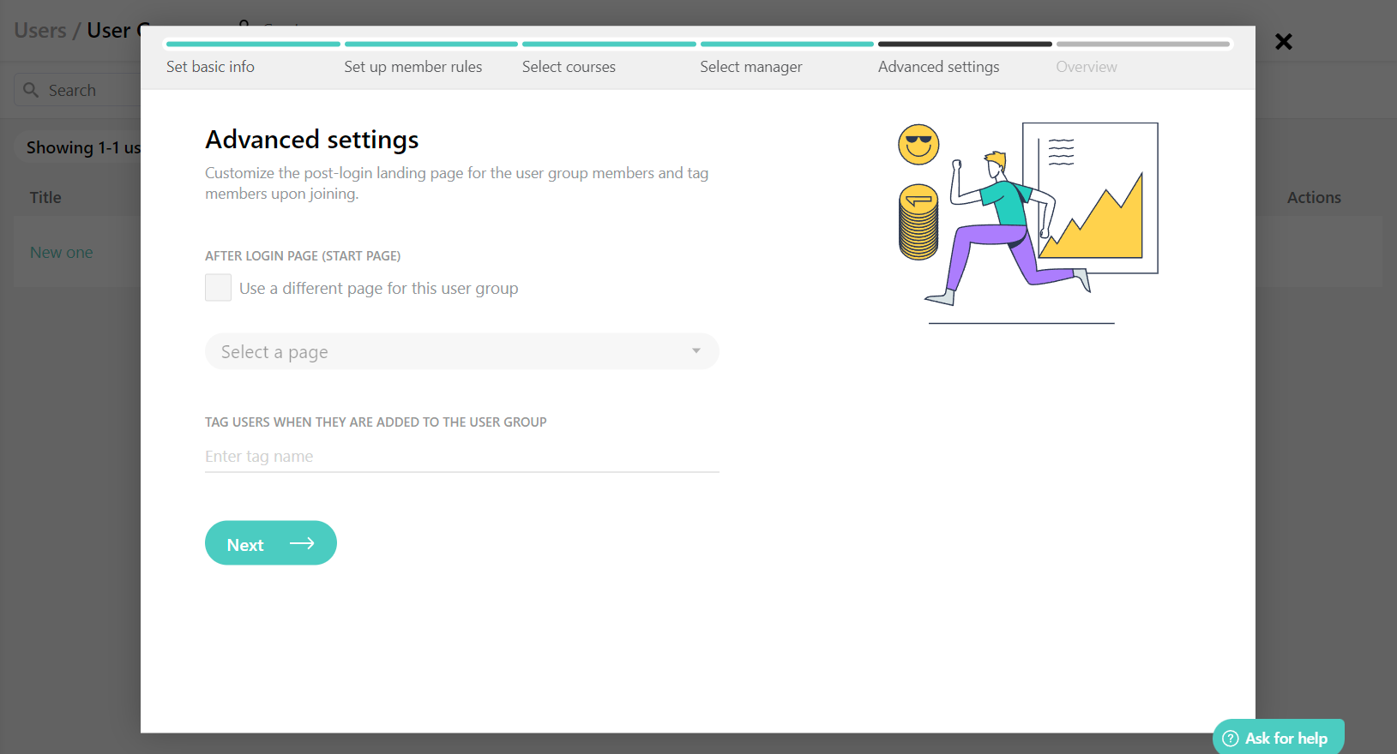
Task: Go to the 'Select manager' step
Action: pyautogui.click(x=751, y=67)
